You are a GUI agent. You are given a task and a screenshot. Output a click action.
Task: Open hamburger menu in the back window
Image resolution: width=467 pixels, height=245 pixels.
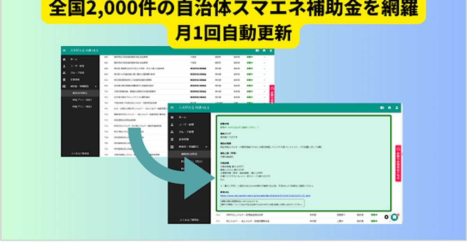click(x=65, y=50)
